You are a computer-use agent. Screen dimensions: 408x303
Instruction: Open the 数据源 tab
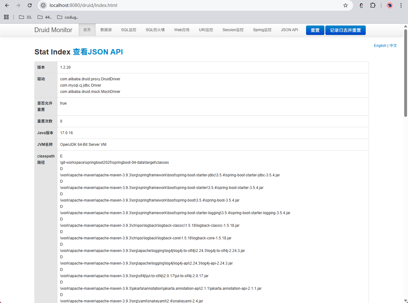[x=106, y=30]
